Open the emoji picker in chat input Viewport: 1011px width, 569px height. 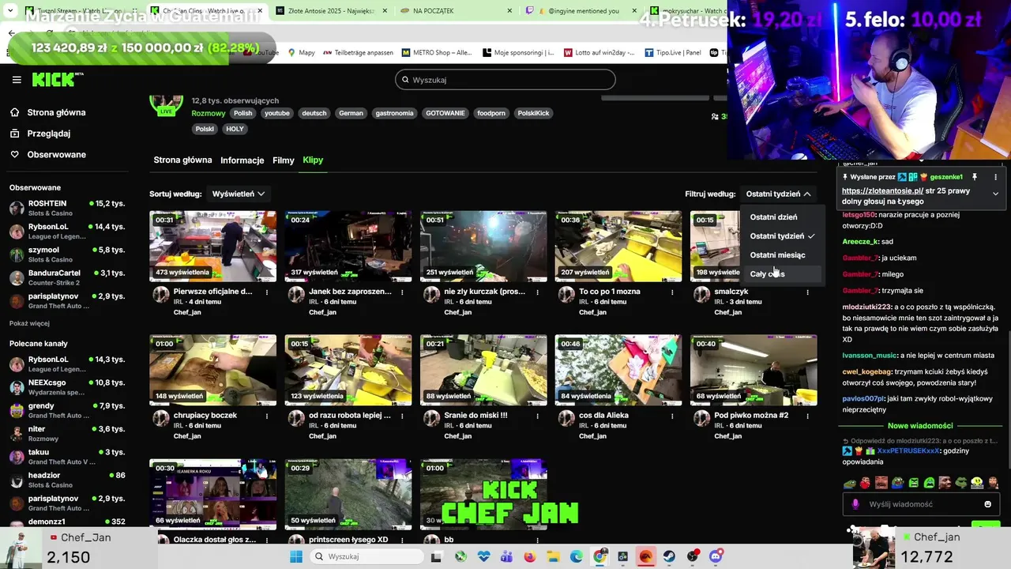[987, 504]
